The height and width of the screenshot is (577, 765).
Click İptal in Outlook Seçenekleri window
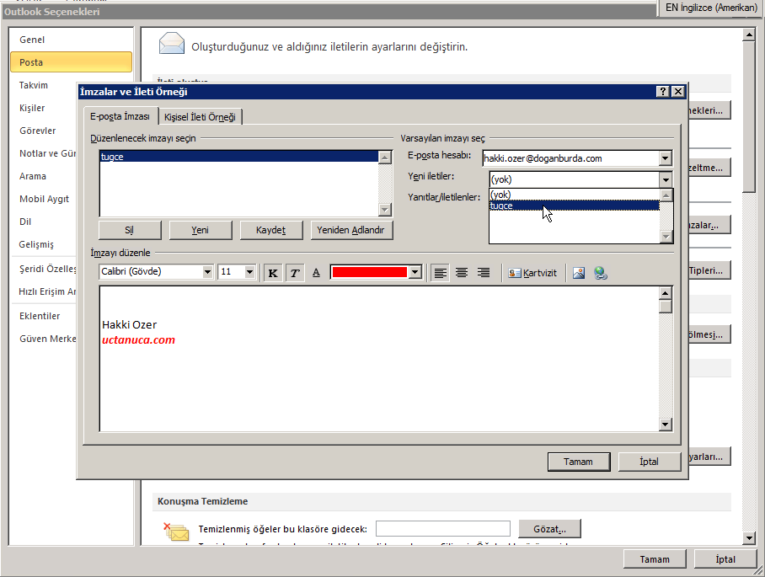point(725,559)
